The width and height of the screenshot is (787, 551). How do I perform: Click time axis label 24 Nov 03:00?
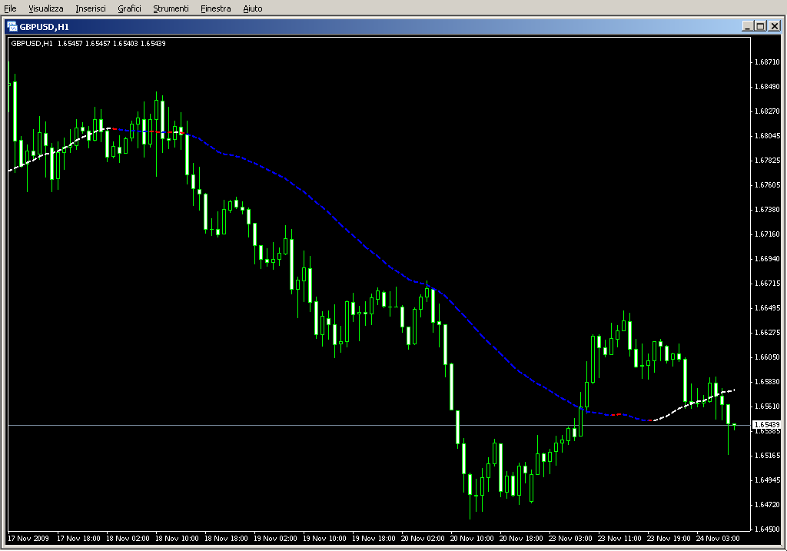click(x=718, y=539)
